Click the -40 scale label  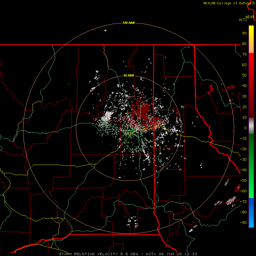click(243, 170)
